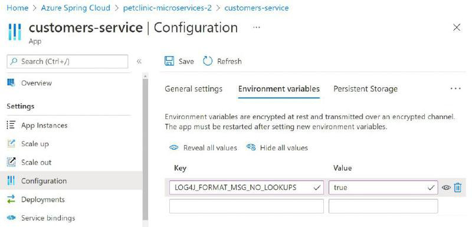Image resolution: width=472 pixels, height=227 pixels.
Task: Close the Configuration blade with the X
Action: 457,28
